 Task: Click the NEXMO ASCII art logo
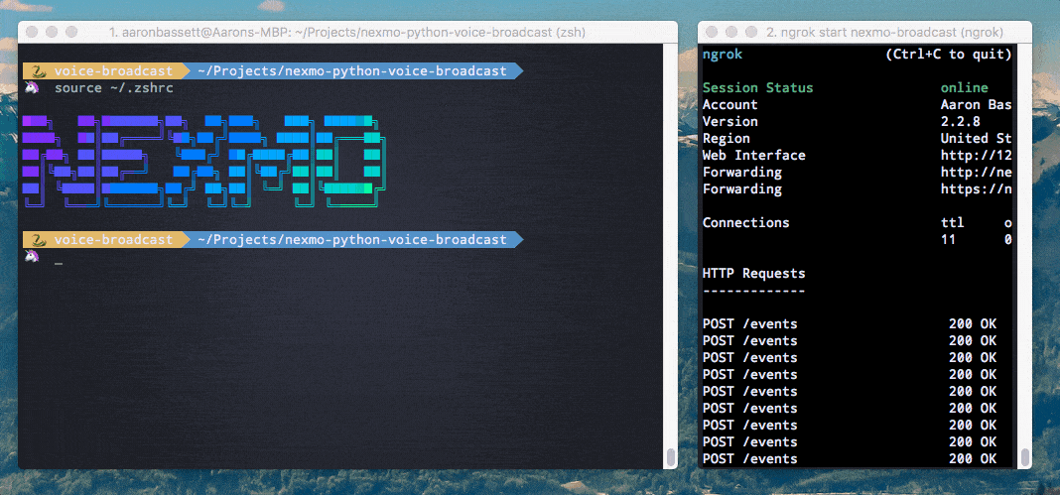(x=204, y=161)
